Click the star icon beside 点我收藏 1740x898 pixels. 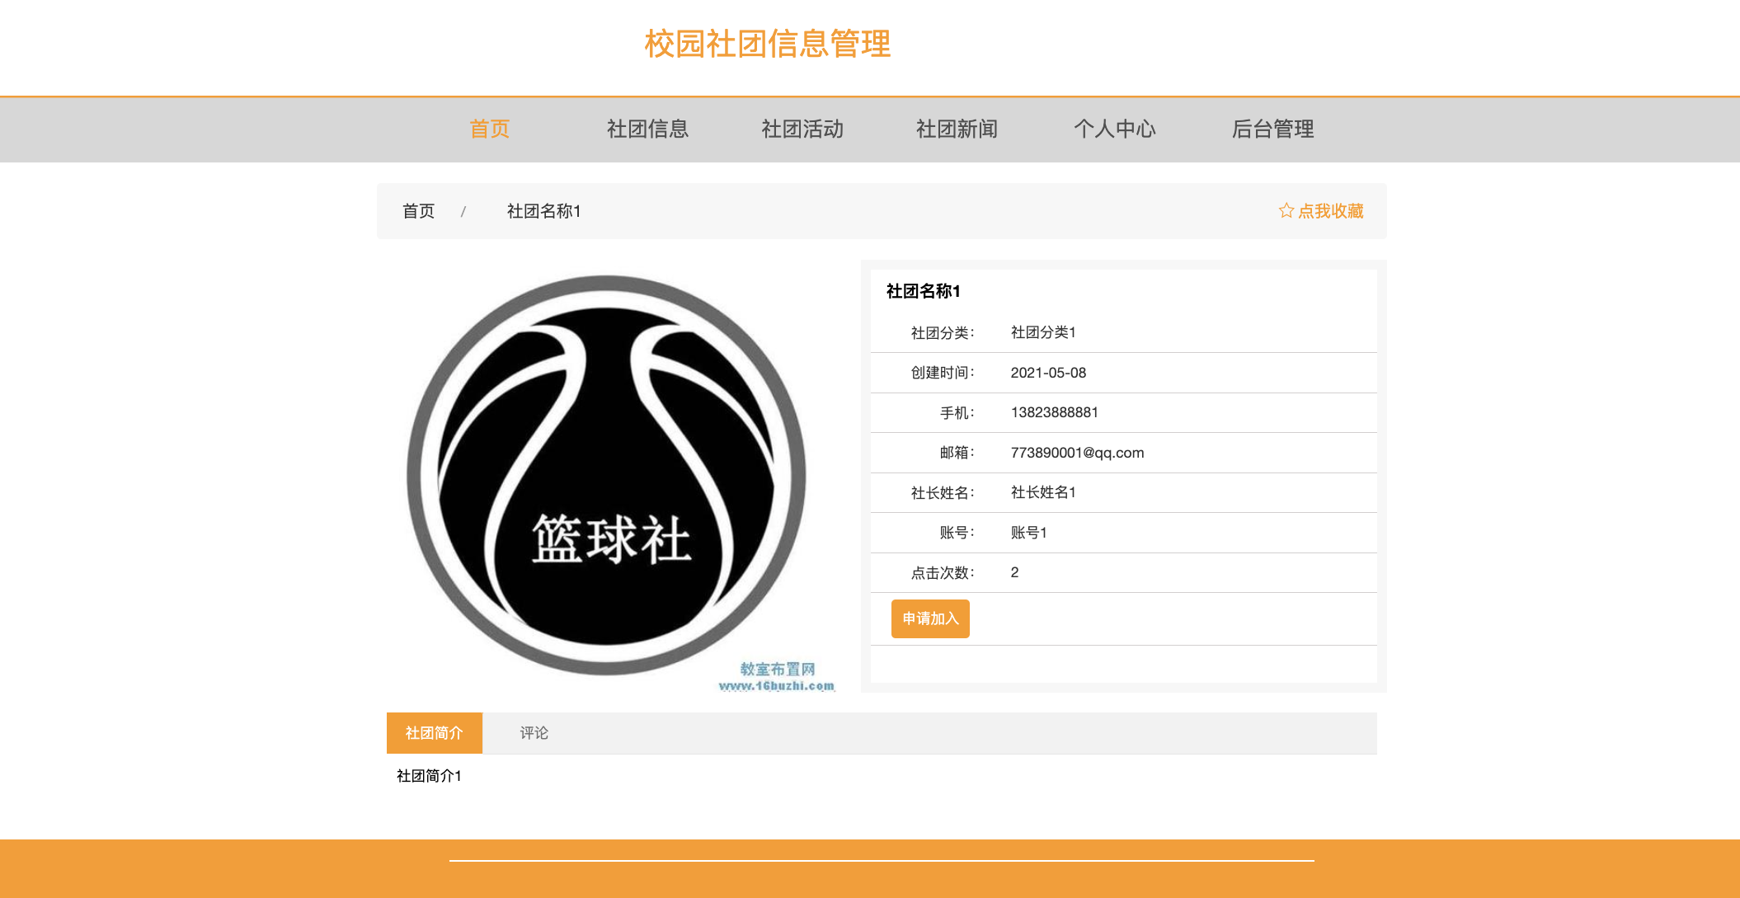click(x=1286, y=210)
